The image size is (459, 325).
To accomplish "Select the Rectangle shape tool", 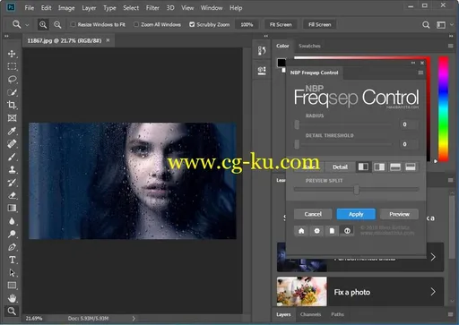I will tap(12, 286).
